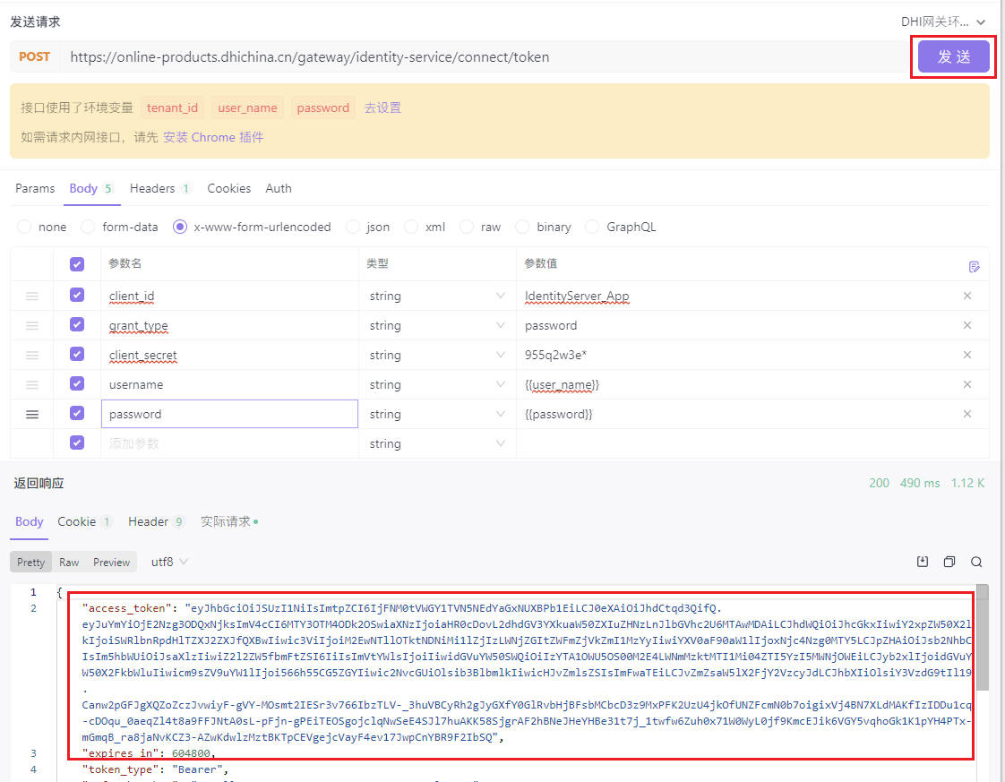Click the drag handle of client_secret row
1005x782 pixels.
point(32,355)
